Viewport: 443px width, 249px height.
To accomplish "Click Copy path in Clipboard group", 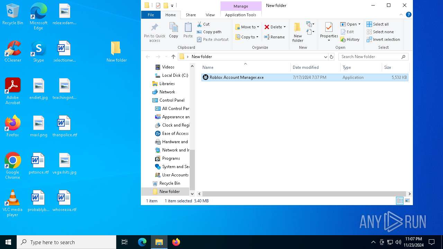I will pyautogui.click(x=209, y=32).
